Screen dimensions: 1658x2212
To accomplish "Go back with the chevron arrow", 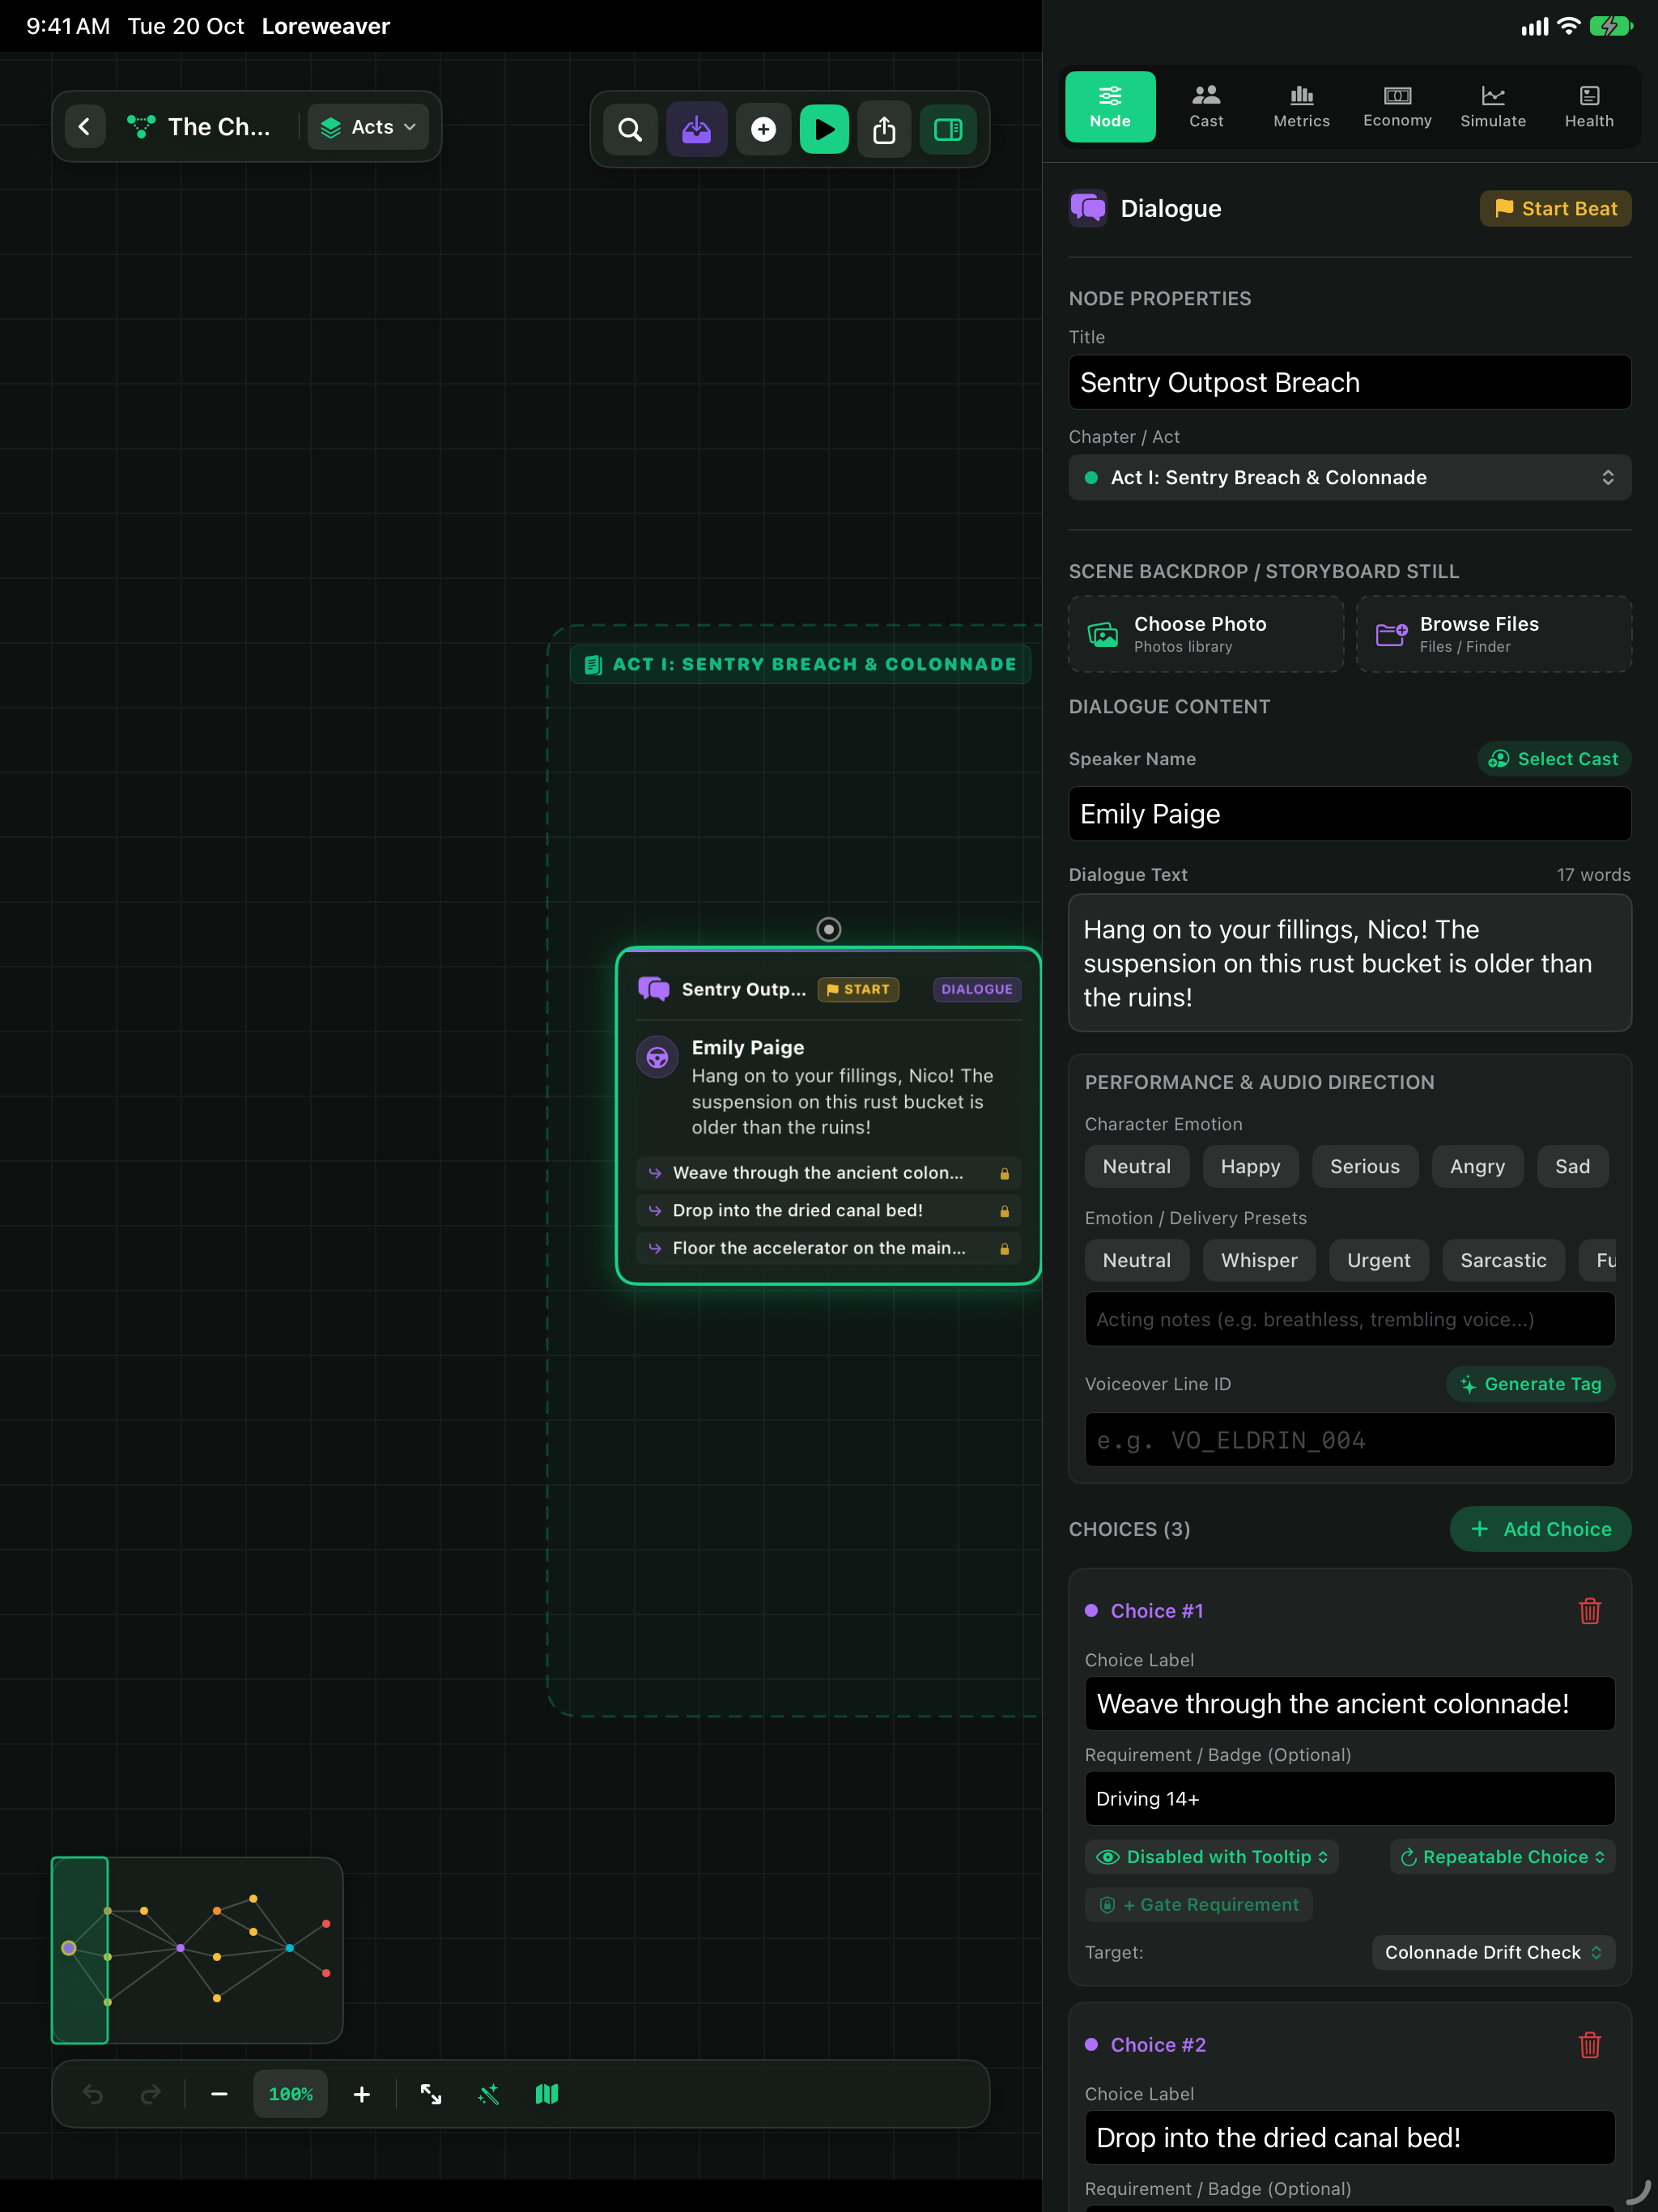I will (x=84, y=127).
